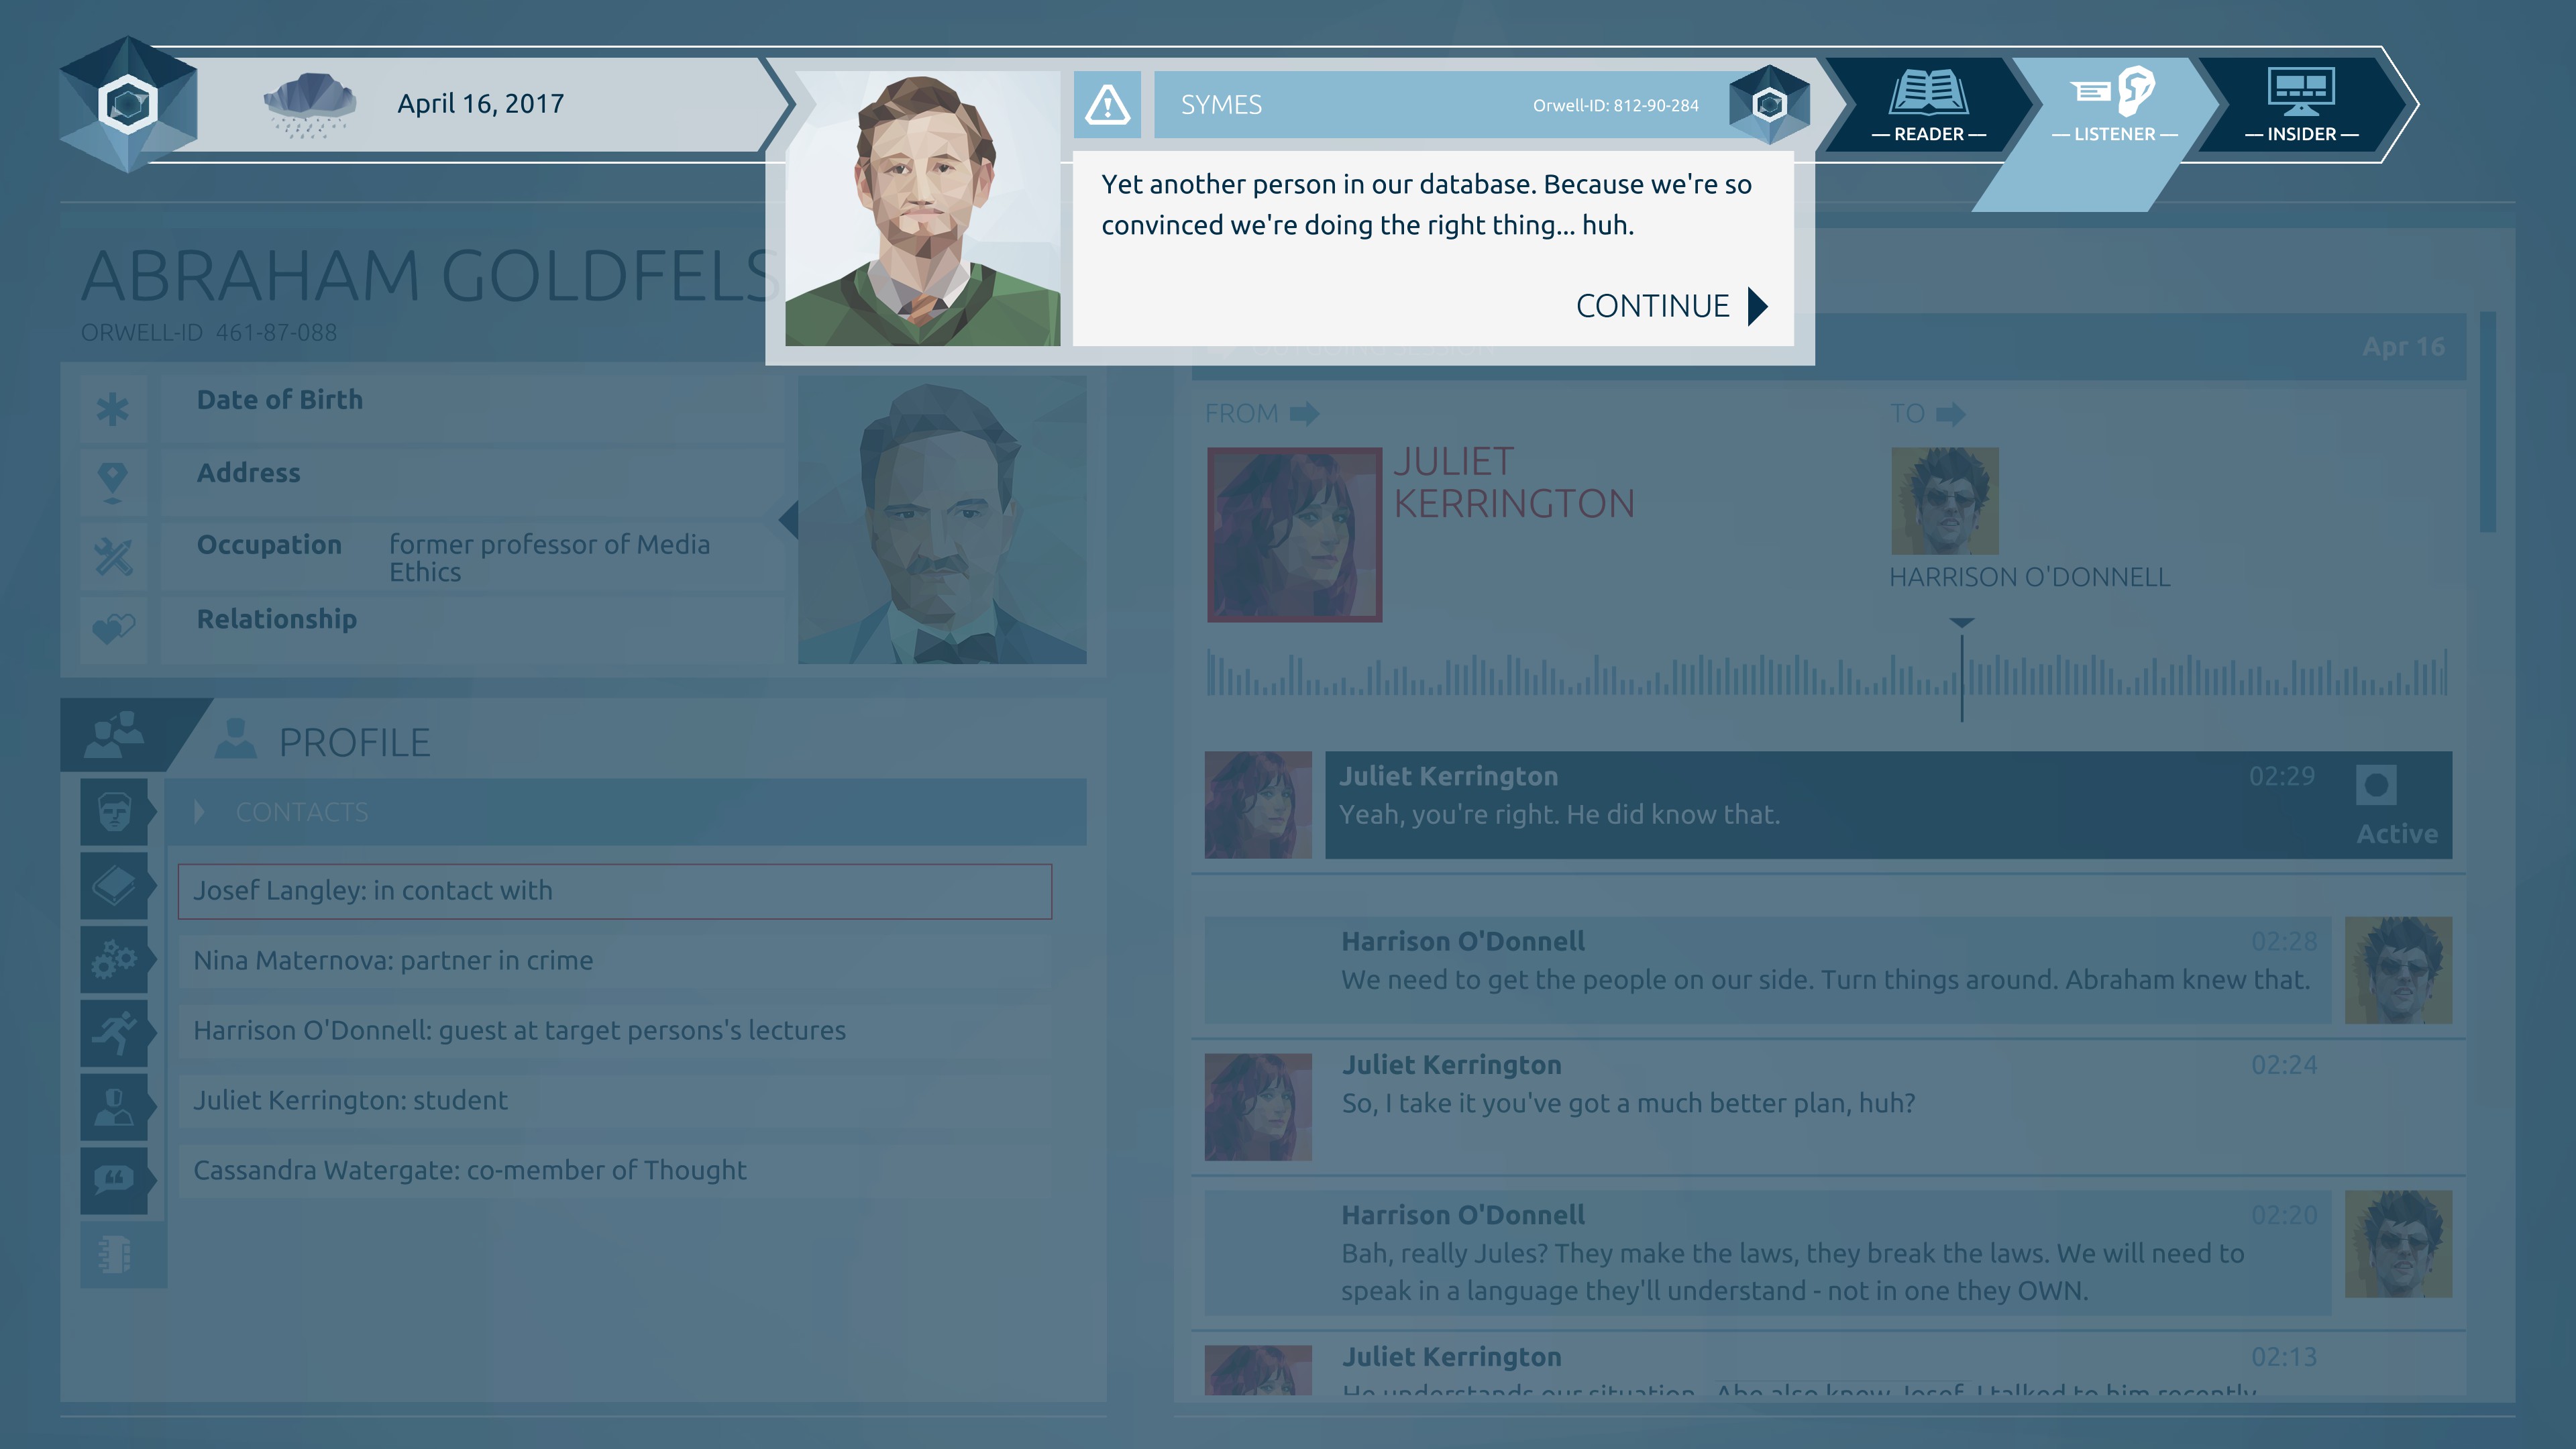
Task: Click the JULIET KERRINGTON caller name
Action: pyautogui.click(x=1513, y=482)
